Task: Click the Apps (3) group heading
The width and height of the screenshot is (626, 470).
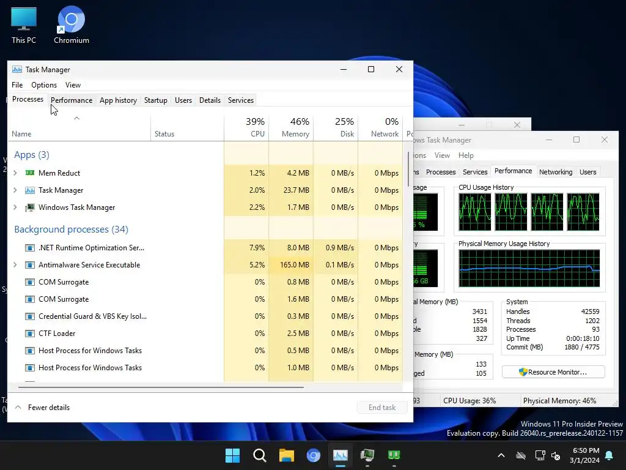Action: pos(32,155)
